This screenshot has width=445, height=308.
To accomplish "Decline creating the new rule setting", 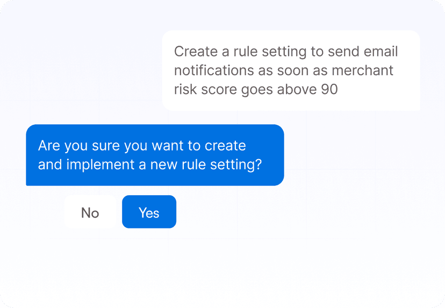I will pos(90,212).
